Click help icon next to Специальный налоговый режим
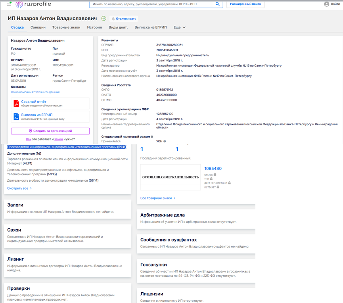 pos(152,136)
